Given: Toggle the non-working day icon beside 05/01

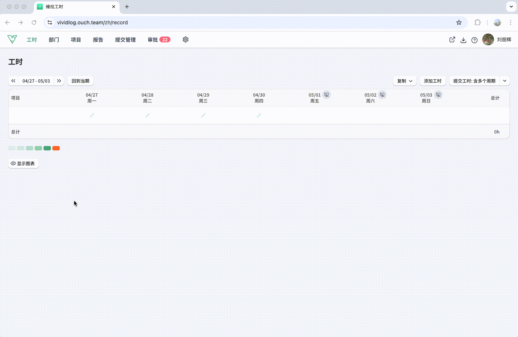Looking at the screenshot, I should pos(327,95).
